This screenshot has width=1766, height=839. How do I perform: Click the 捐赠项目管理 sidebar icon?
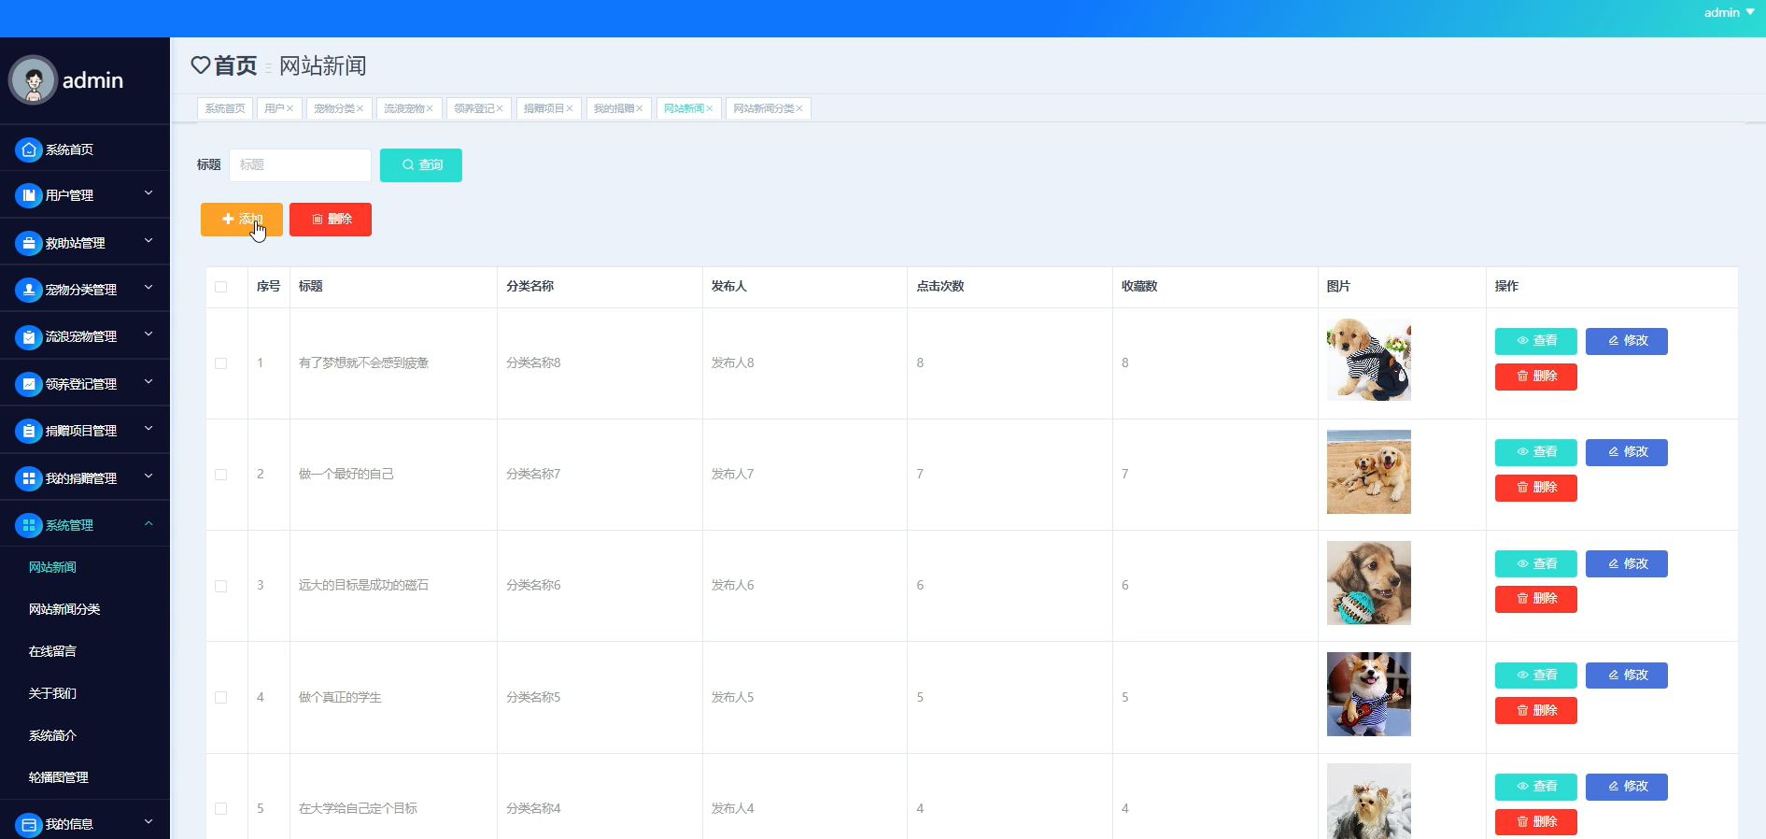(29, 431)
